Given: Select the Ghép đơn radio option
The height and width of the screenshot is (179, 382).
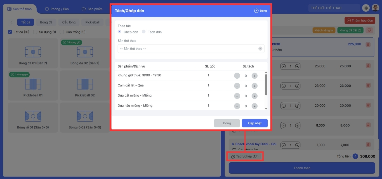Looking at the screenshot, I should click(120, 32).
